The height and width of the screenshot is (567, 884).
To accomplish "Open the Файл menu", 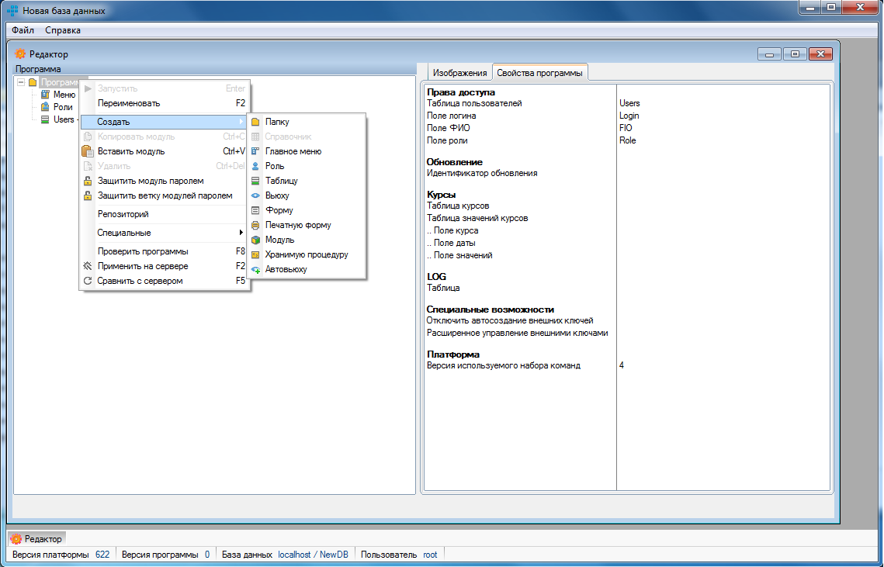I will pyautogui.click(x=23, y=30).
